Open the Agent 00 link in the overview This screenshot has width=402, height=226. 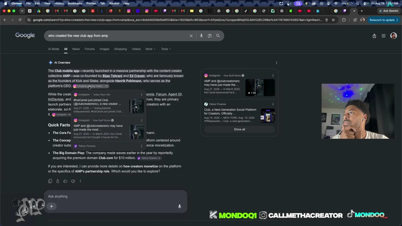coord(175,94)
